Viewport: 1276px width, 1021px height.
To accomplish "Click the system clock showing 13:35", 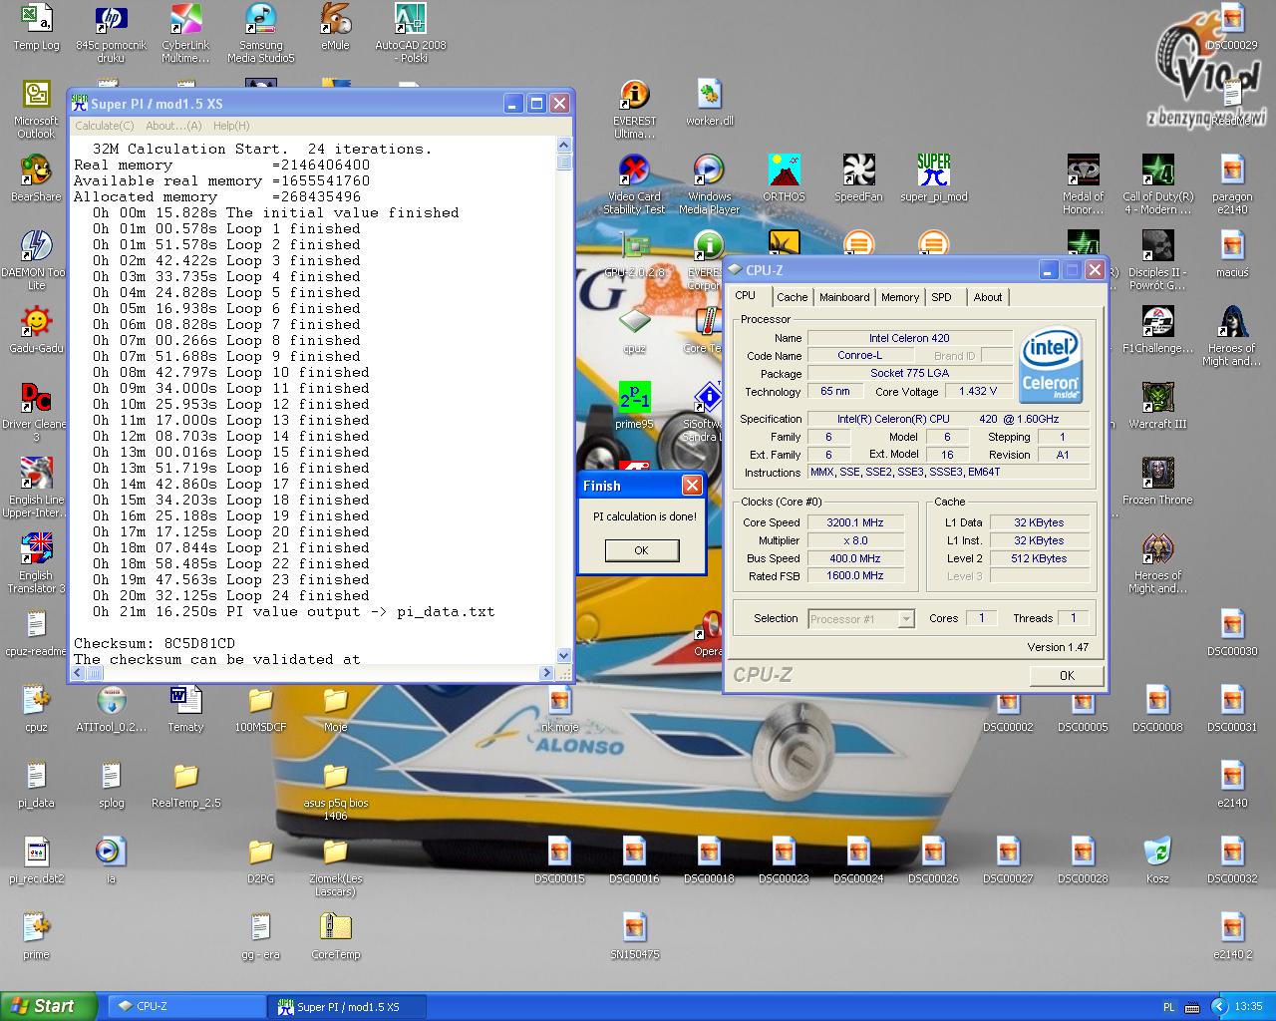I will click(x=1248, y=1007).
